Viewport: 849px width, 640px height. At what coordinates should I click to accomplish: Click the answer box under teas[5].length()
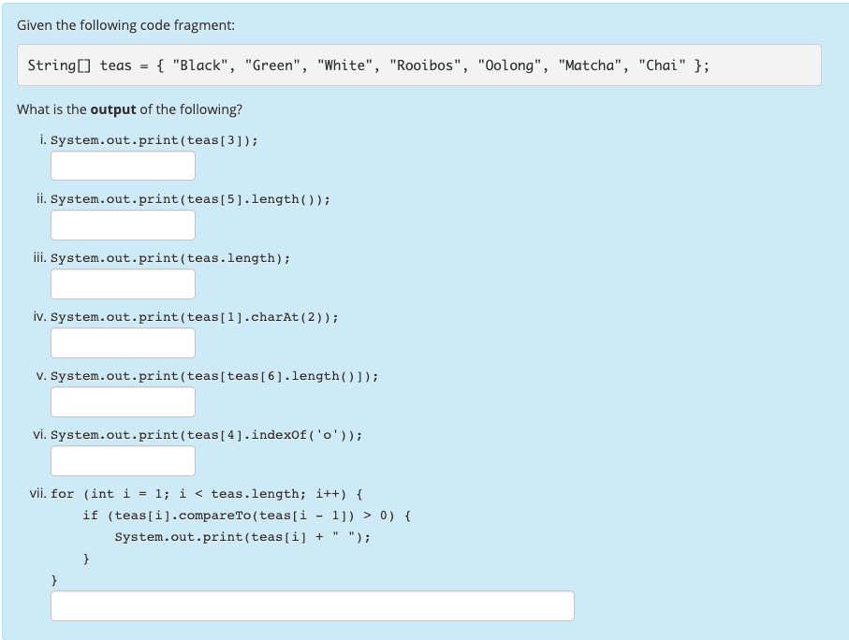click(122, 225)
